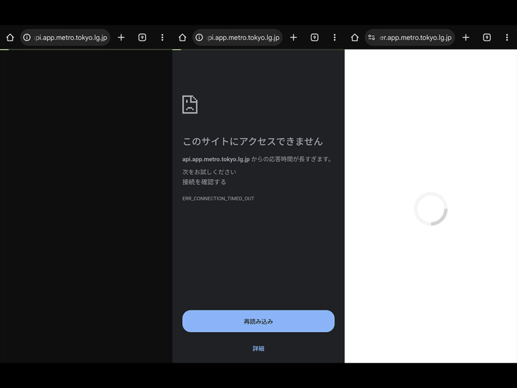
Task: Open tab switcher showing 9 above error page
Action: (315, 37)
